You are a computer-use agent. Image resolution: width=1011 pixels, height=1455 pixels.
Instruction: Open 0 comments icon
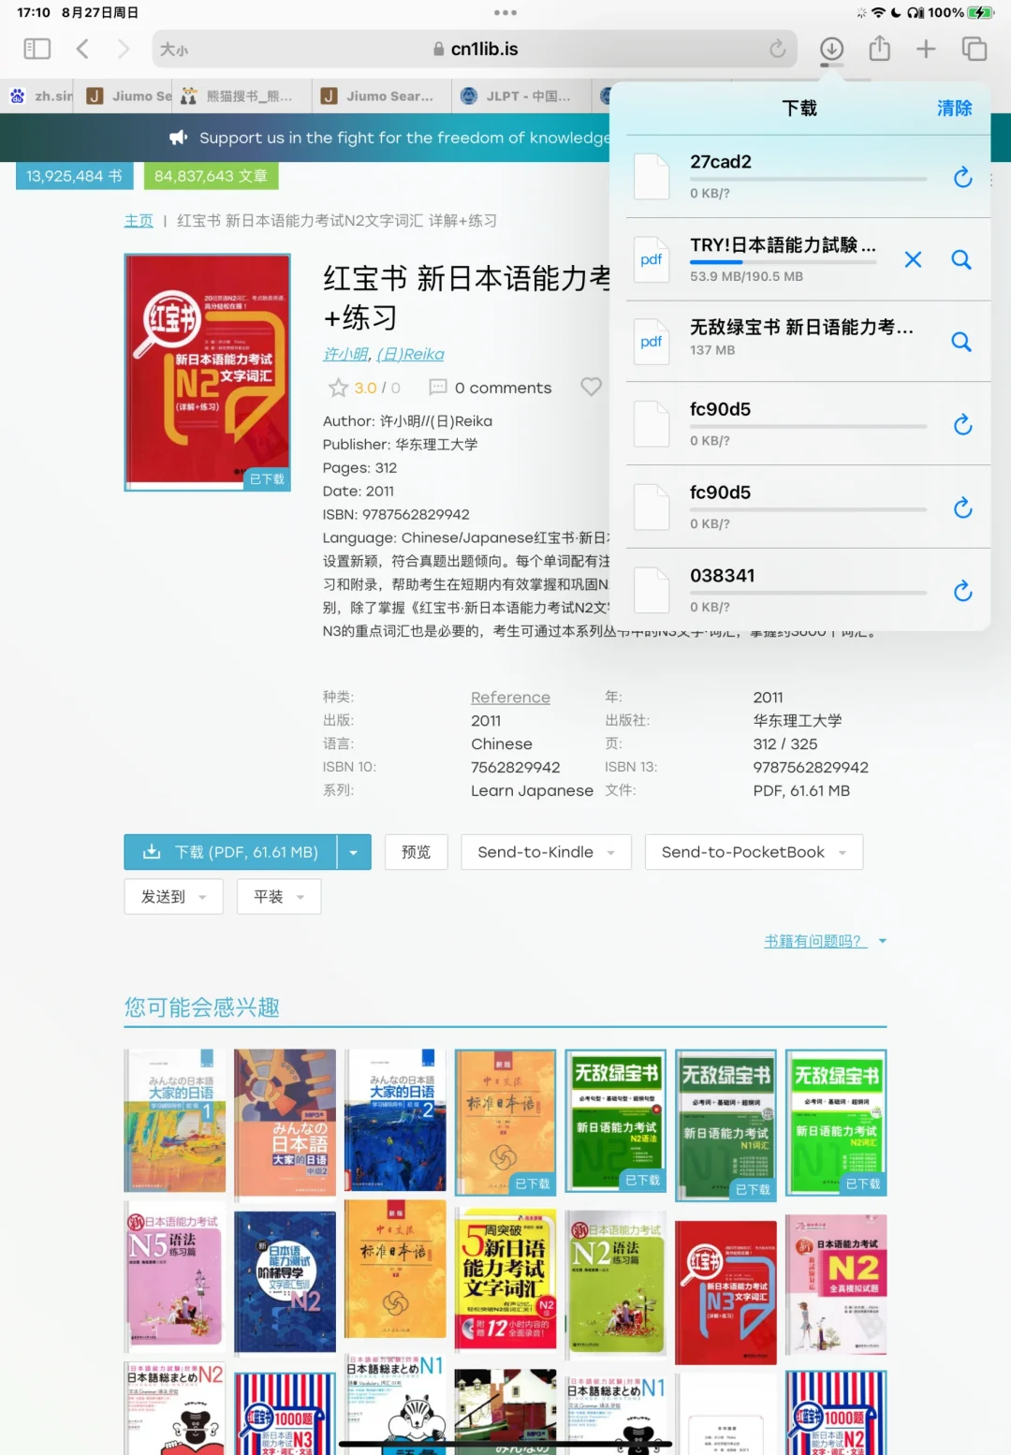coord(437,387)
